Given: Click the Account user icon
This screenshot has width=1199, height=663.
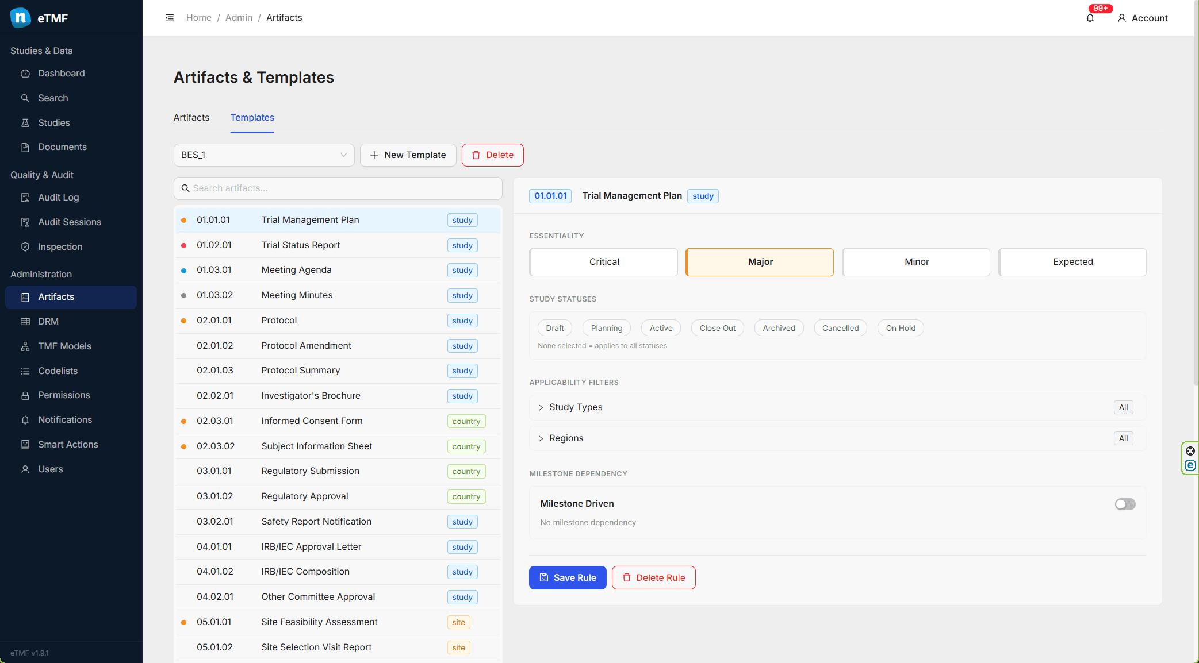Looking at the screenshot, I should pos(1121,18).
